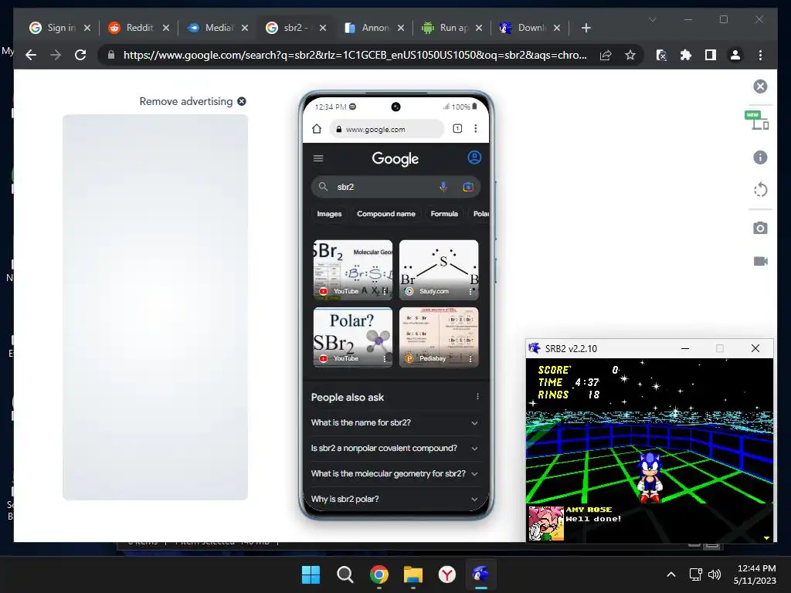This screenshot has width=791, height=593.
Task: Close the emulator with the gray X icon
Action: (x=760, y=86)
